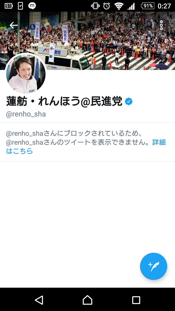This screenshot has height=311, width=175.
Task: Tap the profile name 蓮舫・れんほう@民進党
Action: point(64,102)
